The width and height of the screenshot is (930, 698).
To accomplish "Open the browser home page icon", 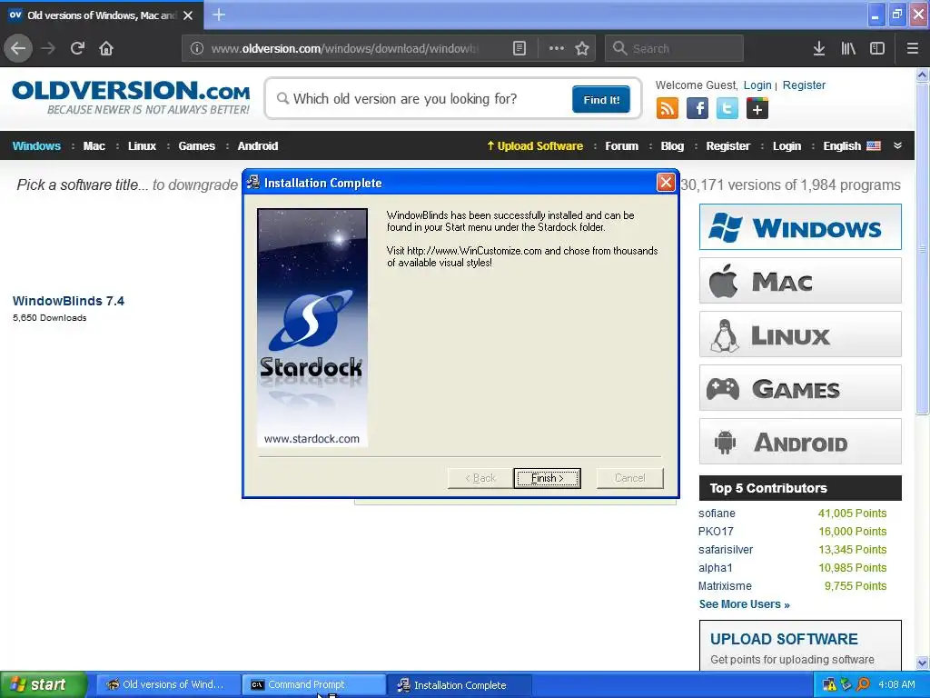I will coord(106,48).
